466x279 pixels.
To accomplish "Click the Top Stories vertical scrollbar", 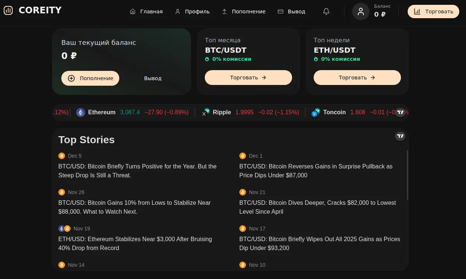I will pyautogui.click(x=407, y=175).
